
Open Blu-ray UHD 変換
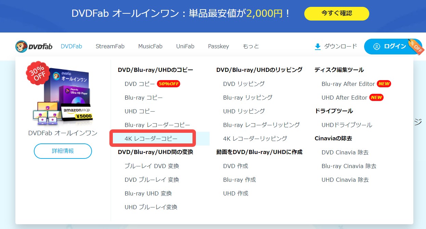point(148,193)
